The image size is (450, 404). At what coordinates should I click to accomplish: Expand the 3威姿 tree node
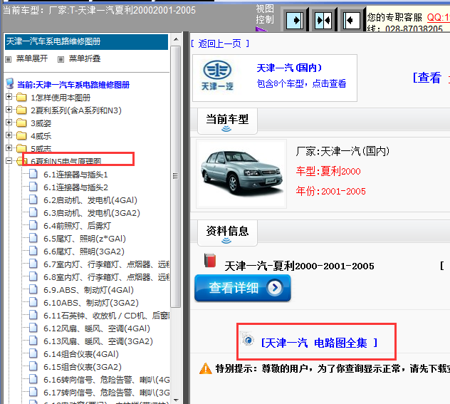[9, 123]
